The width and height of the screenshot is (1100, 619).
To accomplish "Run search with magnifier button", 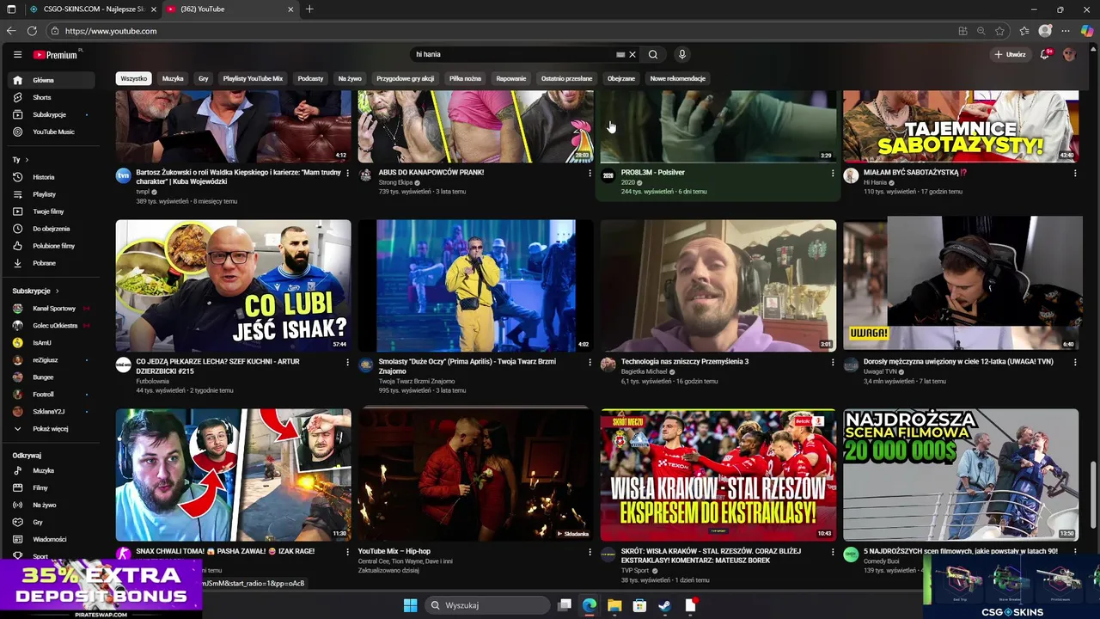I will pyautogui.click(x=653, y=54).
